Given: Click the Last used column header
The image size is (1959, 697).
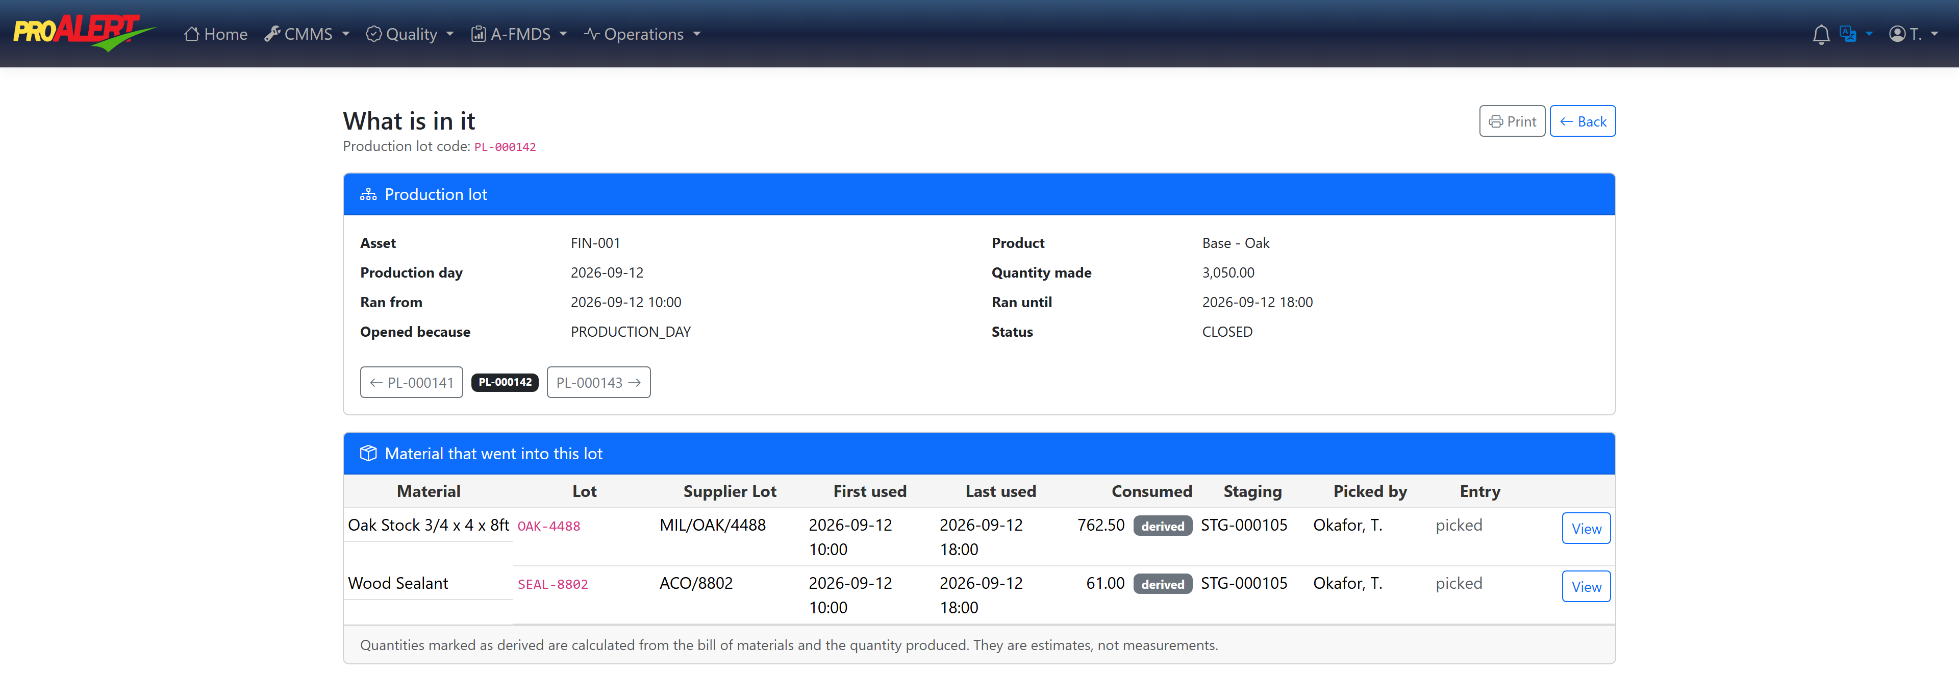Looking at the screenshot, I should [x=1001, y=491].
